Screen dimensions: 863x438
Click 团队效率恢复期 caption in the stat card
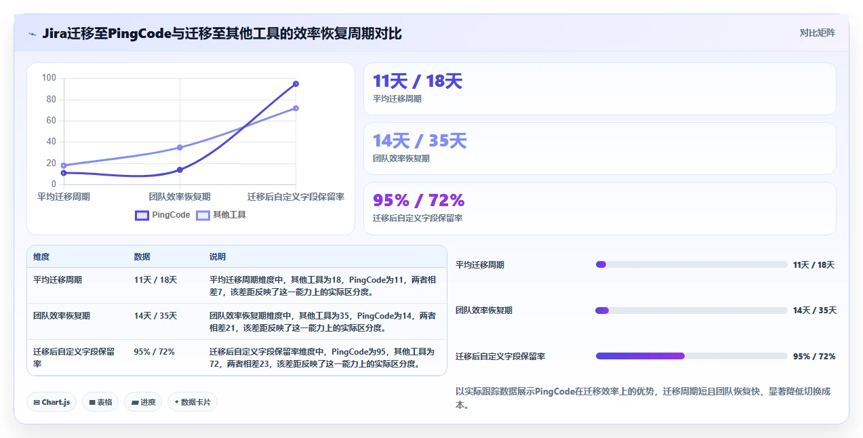(x=401, y=159)
